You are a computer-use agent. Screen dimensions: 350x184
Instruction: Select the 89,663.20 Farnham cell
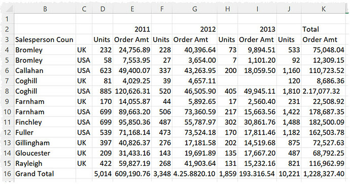pyautogui.click(x=132, y=112)
